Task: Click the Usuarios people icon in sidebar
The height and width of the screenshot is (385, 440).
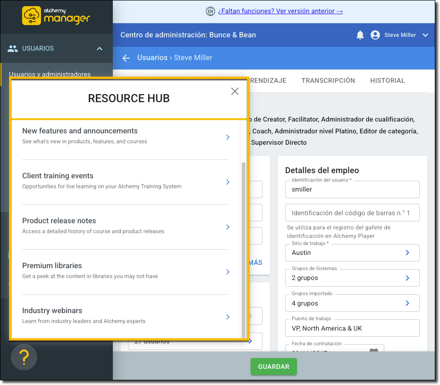Action: point(13,48)
